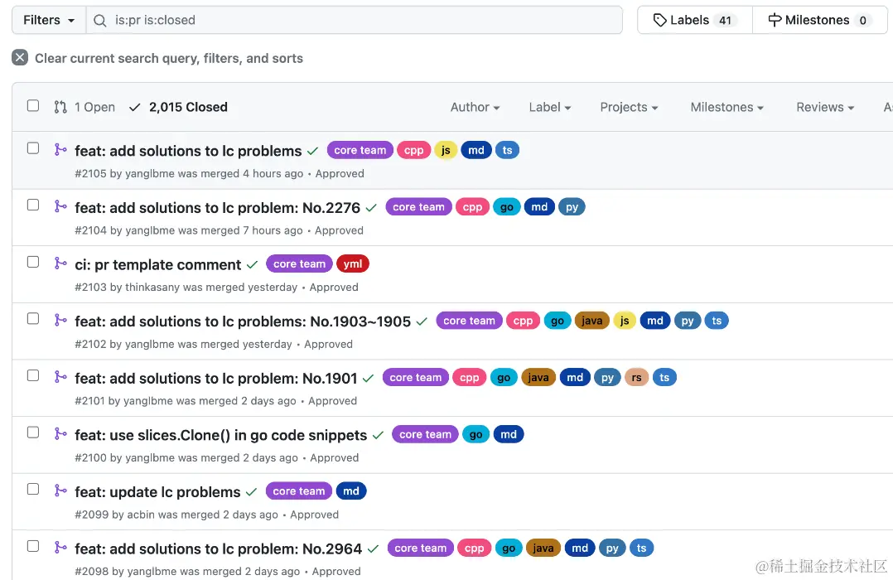Click merged icon for ci: pr template comment
Viewport: 893px width, 580px height.
60,263
